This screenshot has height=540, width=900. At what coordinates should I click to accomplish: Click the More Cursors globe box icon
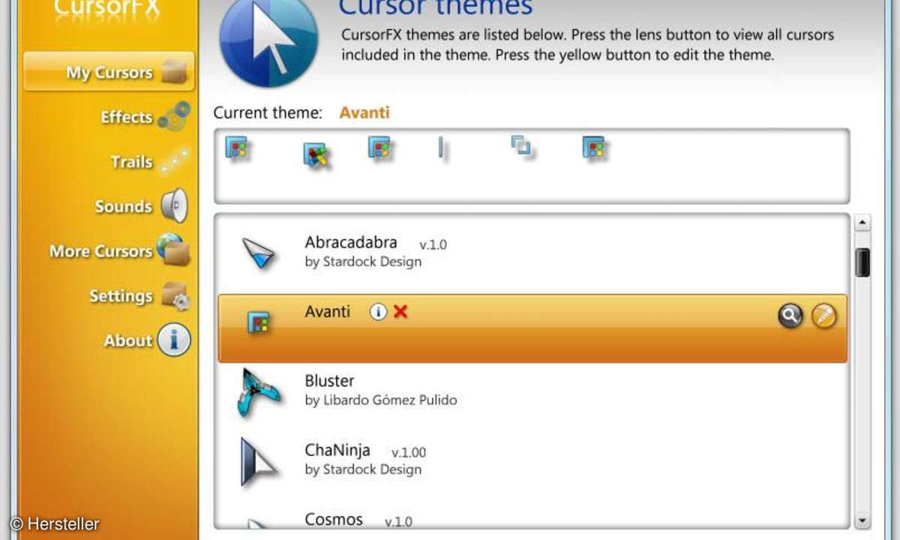click(173, 250)
